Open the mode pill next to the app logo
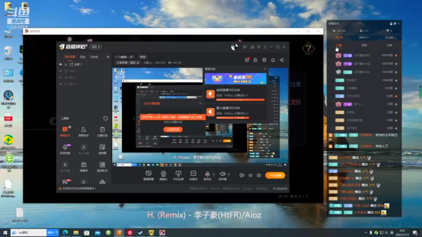 coord(95,47)
